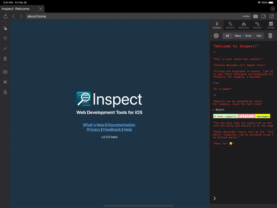
Task: Click the "styled" pink message segment
Action: (246, 116)
